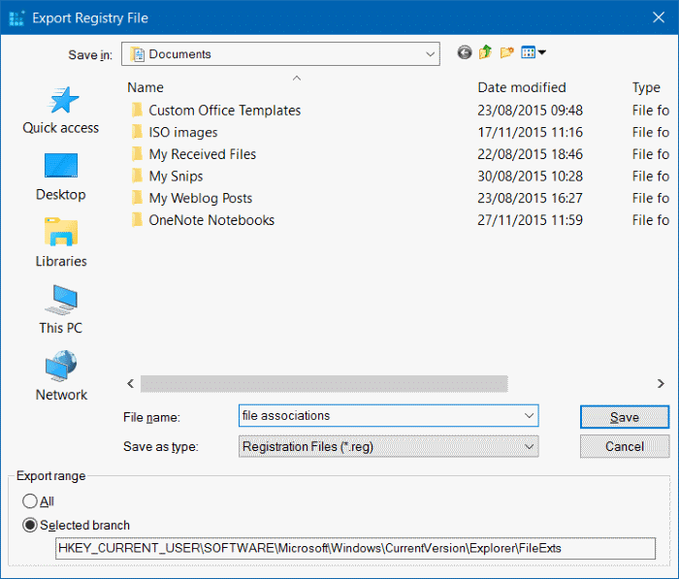Select the My Weblog Posts folder name
The width and height of the screenshot is (679, 579).
(201, 199)
